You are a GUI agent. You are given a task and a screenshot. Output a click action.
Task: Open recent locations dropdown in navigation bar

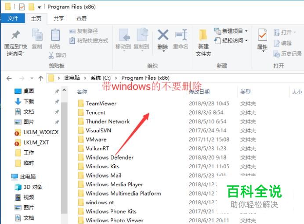tap(32, 78)
